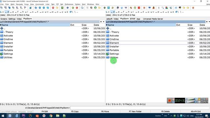Open the Files menu
This screenshot has width=210, height=118.
tap(2, 4)
